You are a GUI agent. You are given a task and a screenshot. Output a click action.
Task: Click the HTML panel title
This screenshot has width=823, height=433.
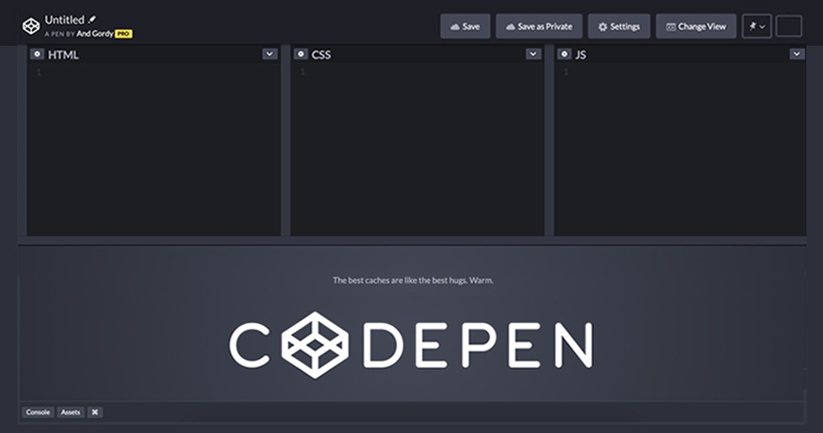[x=63, y=54]
